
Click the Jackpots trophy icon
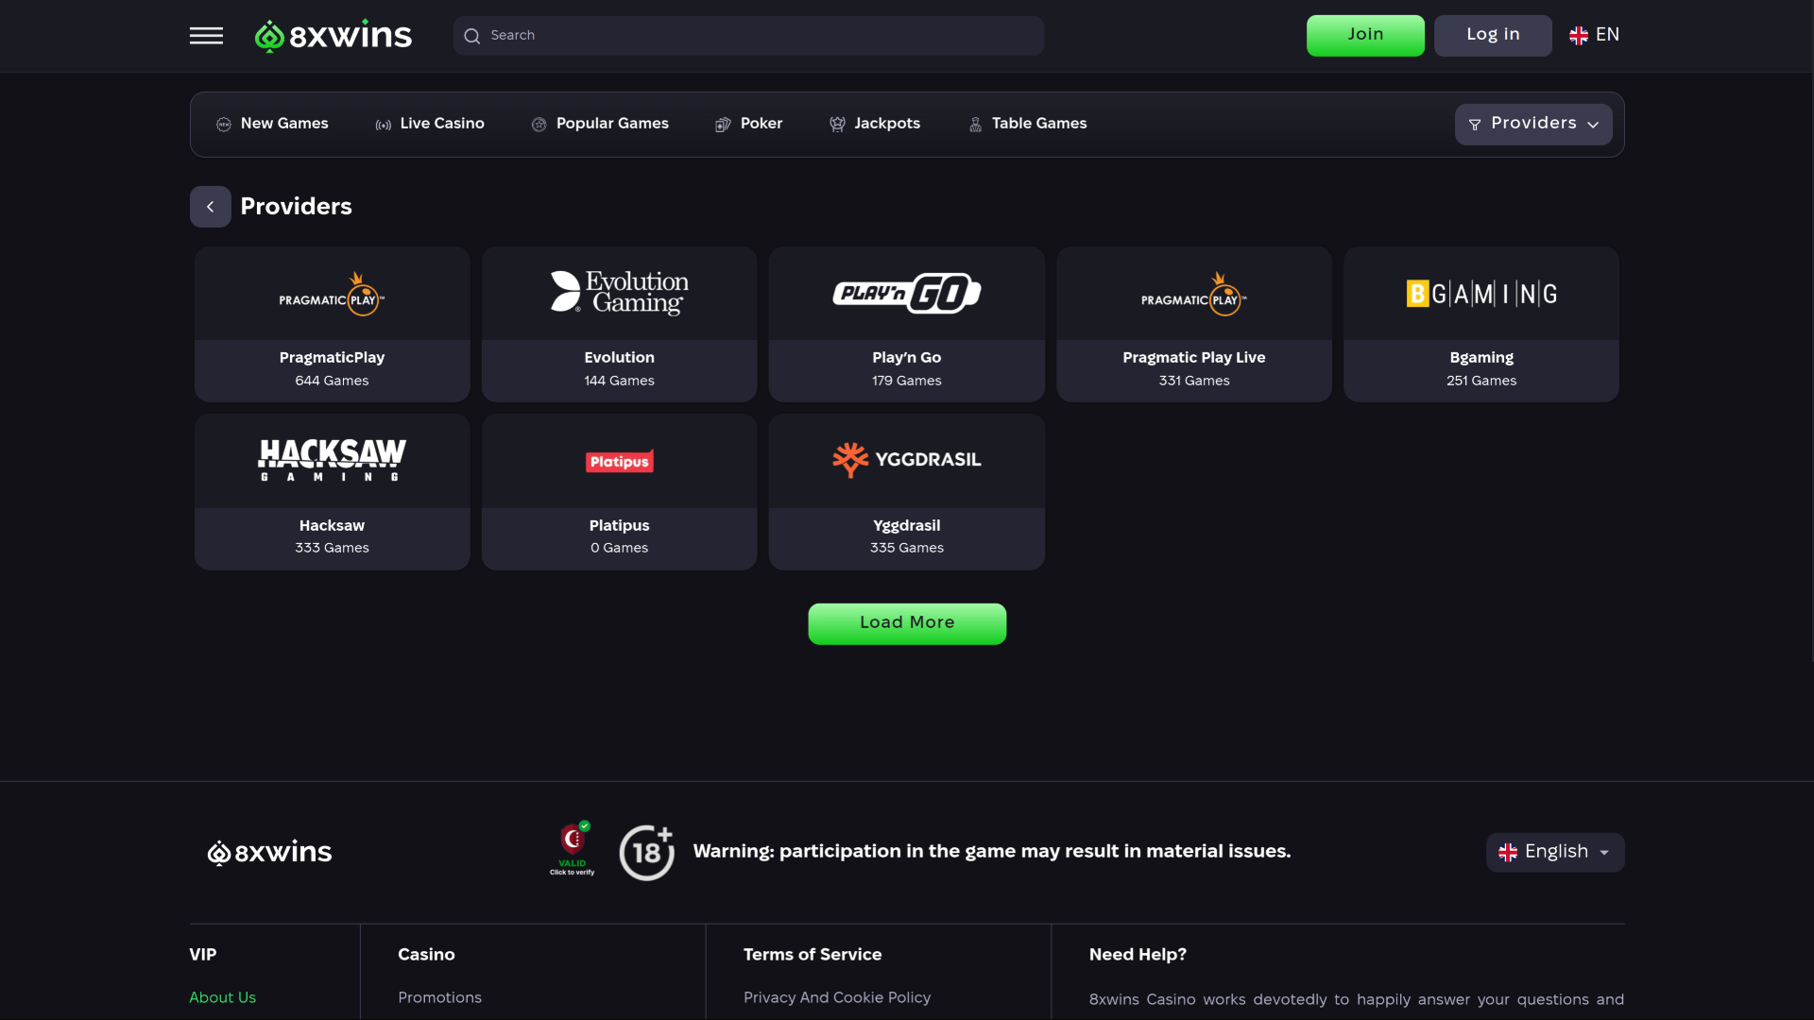click(837, 125)
